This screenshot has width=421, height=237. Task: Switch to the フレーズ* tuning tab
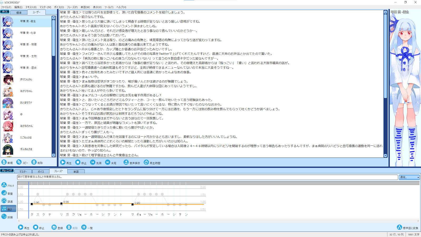pos(58,171)
